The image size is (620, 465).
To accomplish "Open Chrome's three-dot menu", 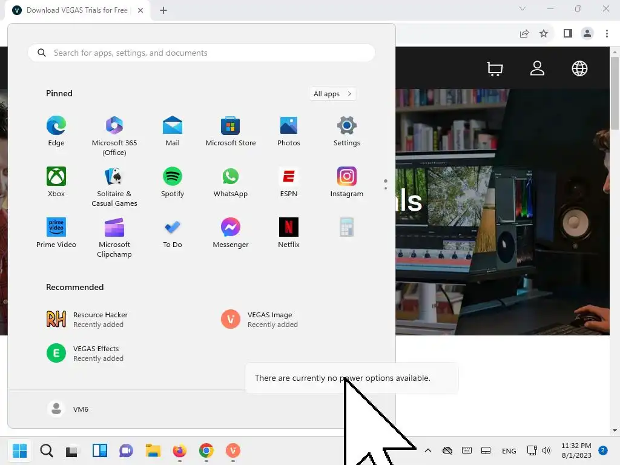I will click(607, 34).
